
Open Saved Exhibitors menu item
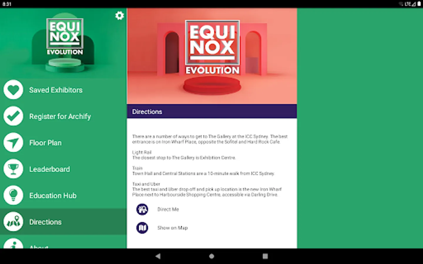(x=63, y=90)
